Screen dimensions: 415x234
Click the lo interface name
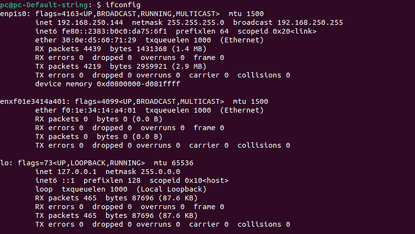point(4,163)
